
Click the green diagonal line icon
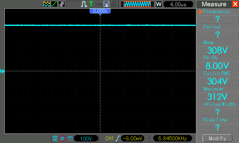(54, 4)
